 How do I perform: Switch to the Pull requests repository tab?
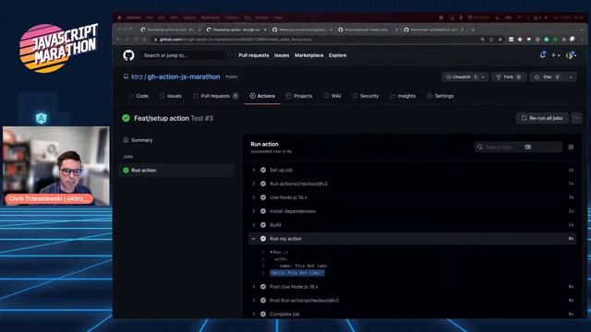pyautogui.click(x=215, y=96)
